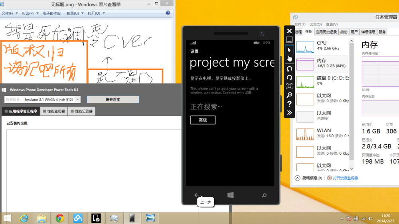Switch to 性能监视器 tab

pyautogui.click(x=54, y=111)
